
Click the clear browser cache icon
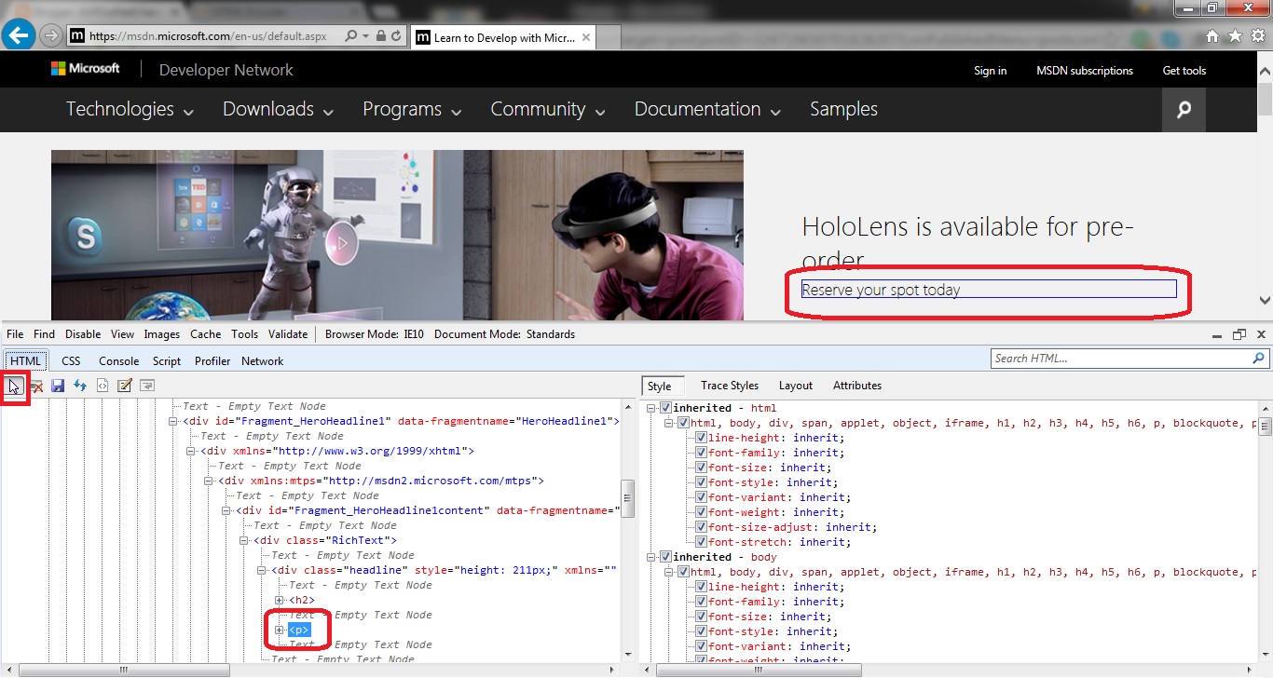tap(36, 386)
